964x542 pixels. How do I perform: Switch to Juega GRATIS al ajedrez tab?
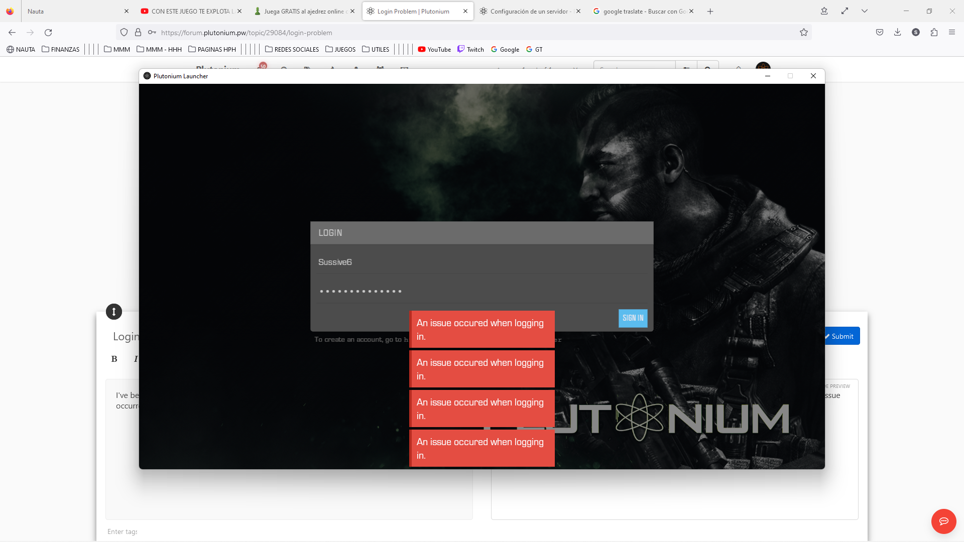(304, 11)
